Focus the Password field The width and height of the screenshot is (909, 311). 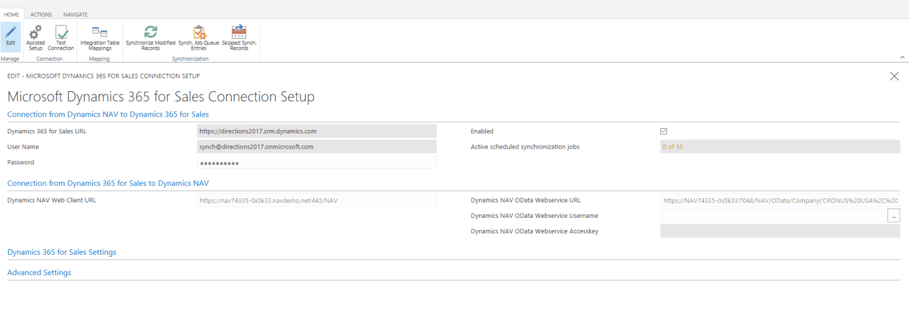coord(316,162)
